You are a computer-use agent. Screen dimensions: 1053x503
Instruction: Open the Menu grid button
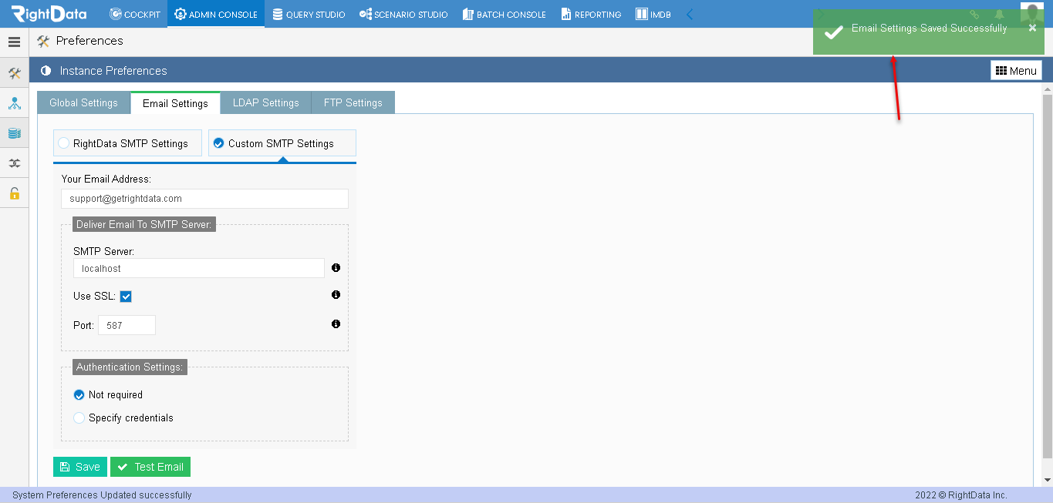(1016, 71)
